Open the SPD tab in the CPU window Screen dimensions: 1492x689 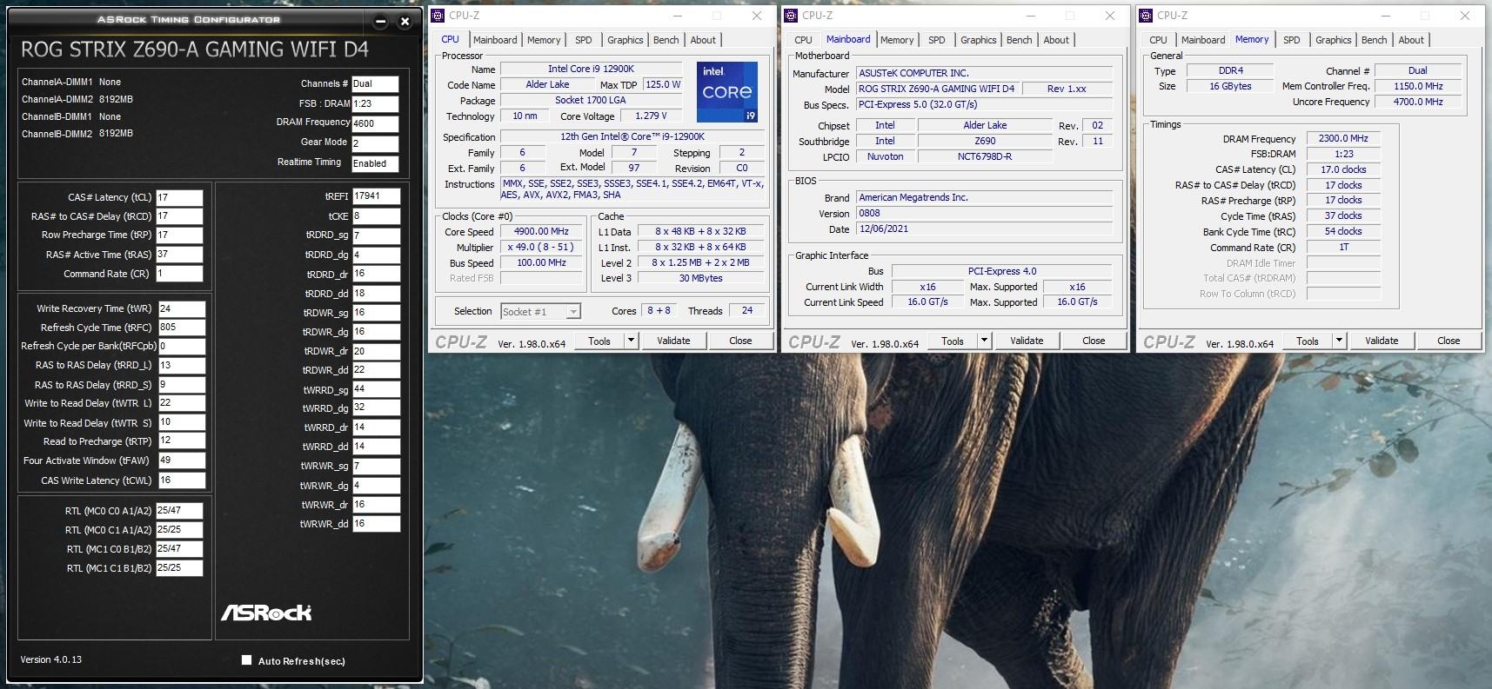(584, 40)
